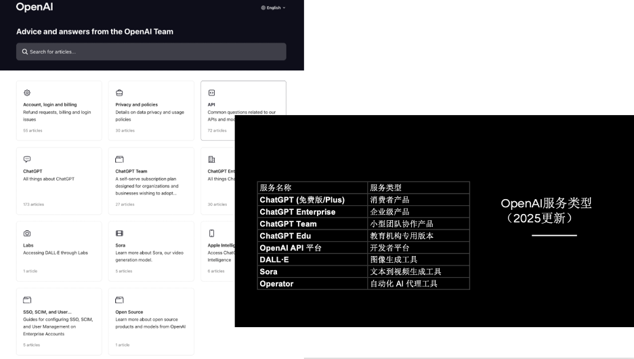634x359 pixels.
Task: Click table cell Sora in slide
Action: (x=312, y=272)
